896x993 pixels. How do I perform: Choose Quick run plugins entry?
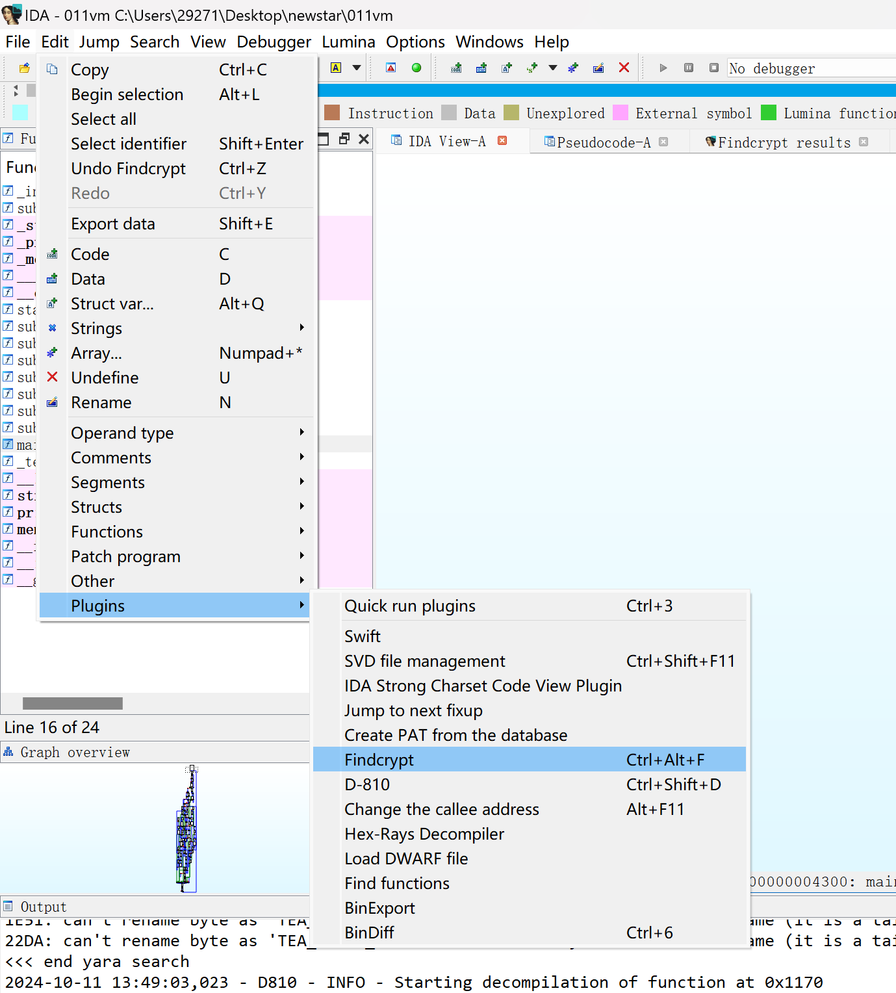[409, 605]
